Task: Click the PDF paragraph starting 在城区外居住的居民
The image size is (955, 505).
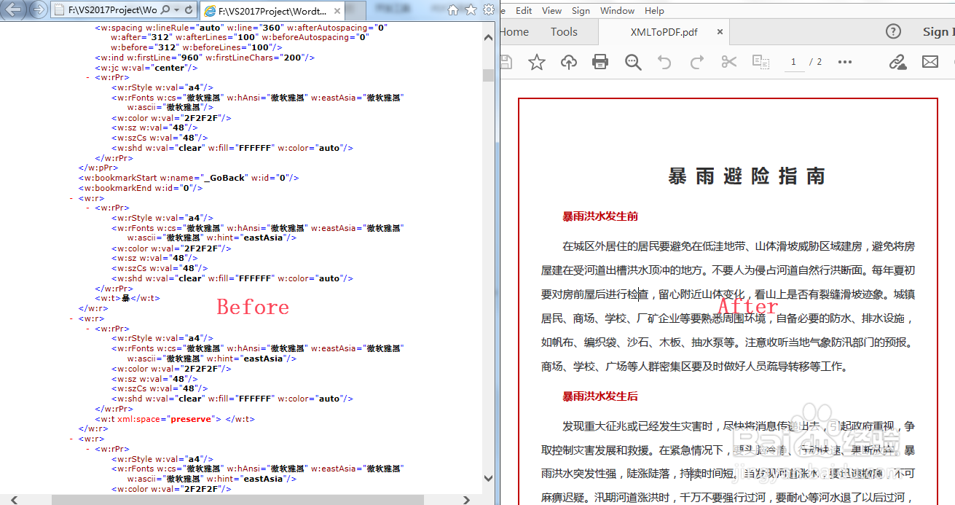Action: pos(728,306)
